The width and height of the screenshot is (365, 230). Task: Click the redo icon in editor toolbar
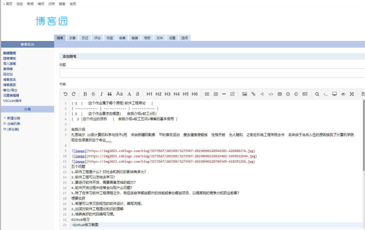(x=74, y=94)
